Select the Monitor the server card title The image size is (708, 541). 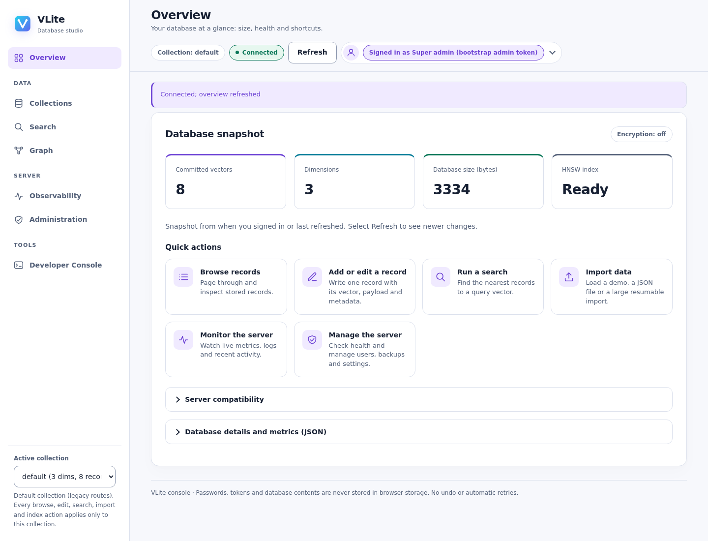tap(236, 335)
